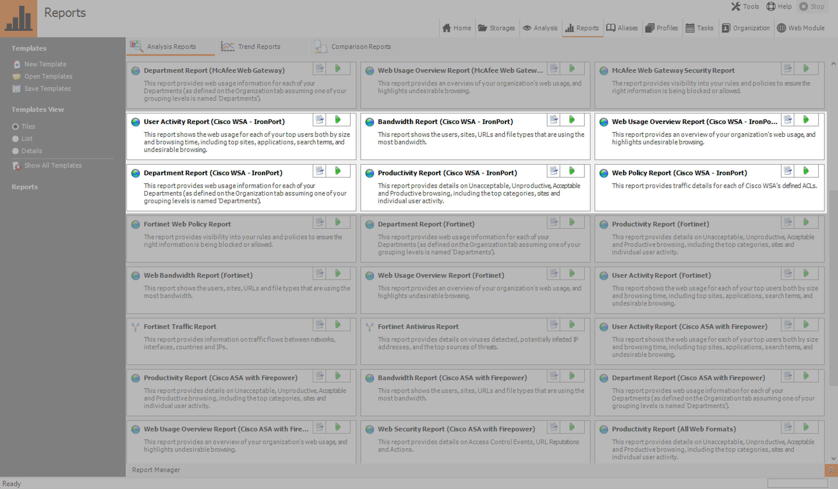Run the Web Security Report (Cisco ASA with Firepower)

coord(572,427)
